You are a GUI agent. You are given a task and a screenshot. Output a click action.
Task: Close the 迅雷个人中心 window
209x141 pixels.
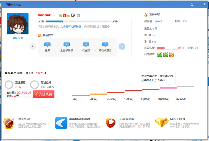click(x=204, y=4)
